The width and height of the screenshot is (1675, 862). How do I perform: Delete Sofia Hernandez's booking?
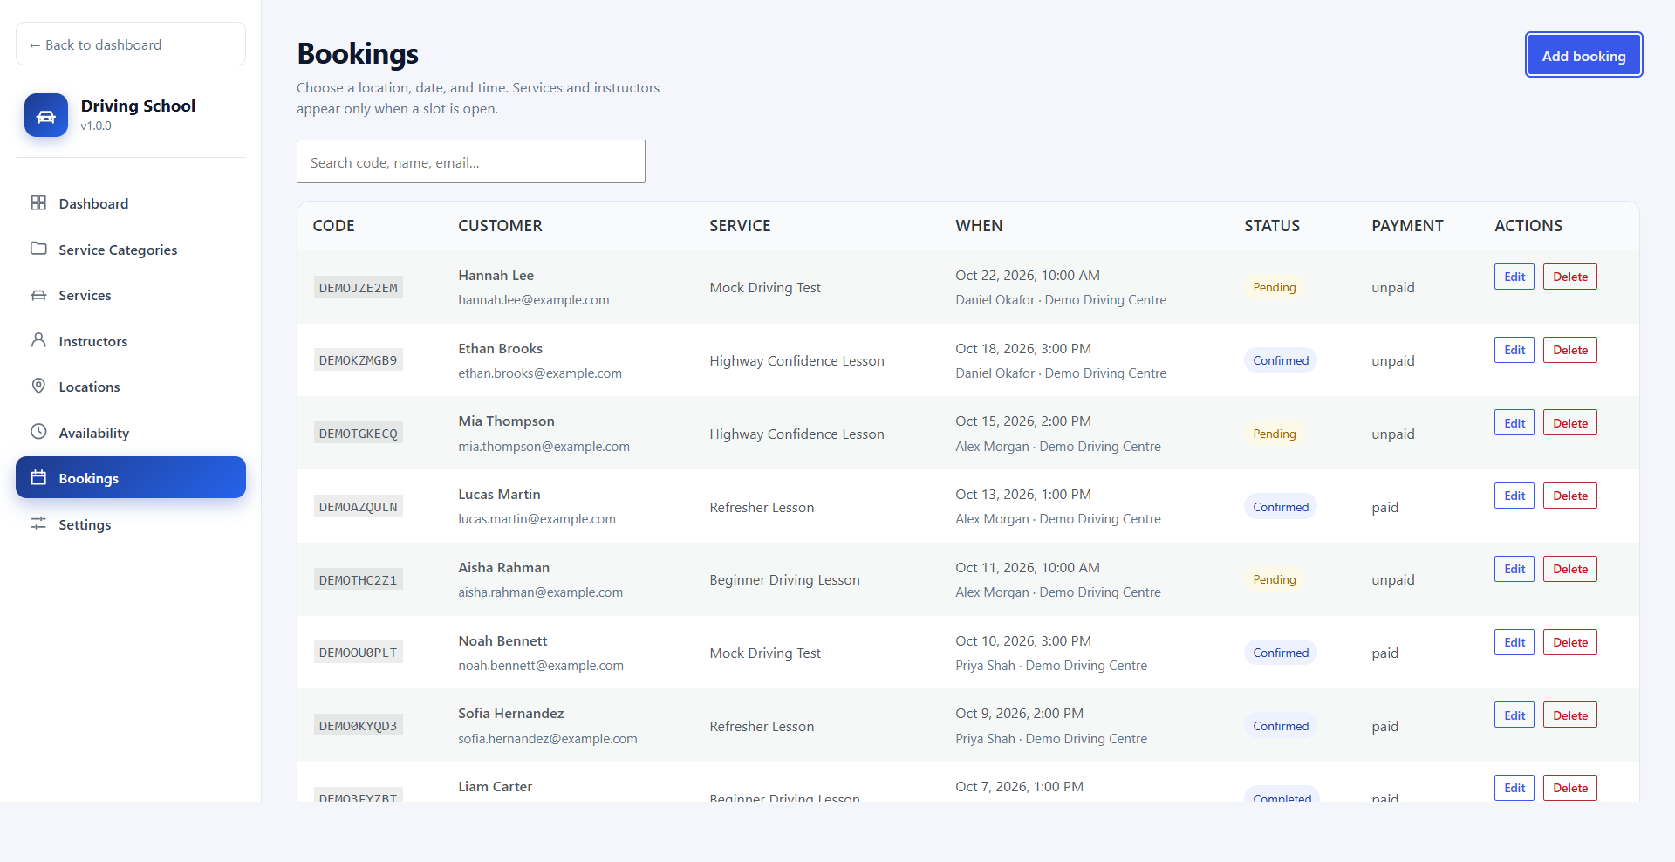[x=1569, y=715]
